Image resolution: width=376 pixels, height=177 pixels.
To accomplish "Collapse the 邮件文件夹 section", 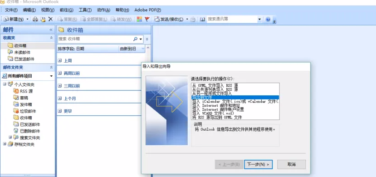I will (x=51, y=68).
